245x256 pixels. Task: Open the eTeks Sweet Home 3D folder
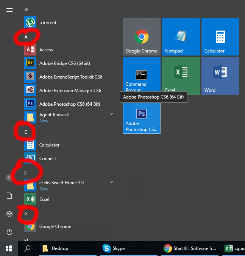pos(69,185)
